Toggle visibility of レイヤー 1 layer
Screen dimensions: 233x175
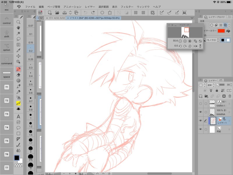(200, 120)
